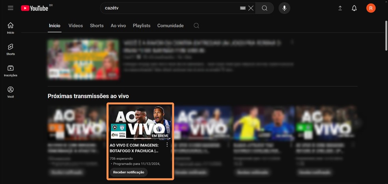Viewport: 388px width, 184px height.
Task: Go to the YouTube logo home
Action: click(x=35, y=8)
